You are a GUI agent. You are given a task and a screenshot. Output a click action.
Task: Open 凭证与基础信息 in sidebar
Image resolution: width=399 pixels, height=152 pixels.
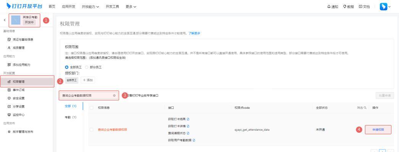pos(23,40)
